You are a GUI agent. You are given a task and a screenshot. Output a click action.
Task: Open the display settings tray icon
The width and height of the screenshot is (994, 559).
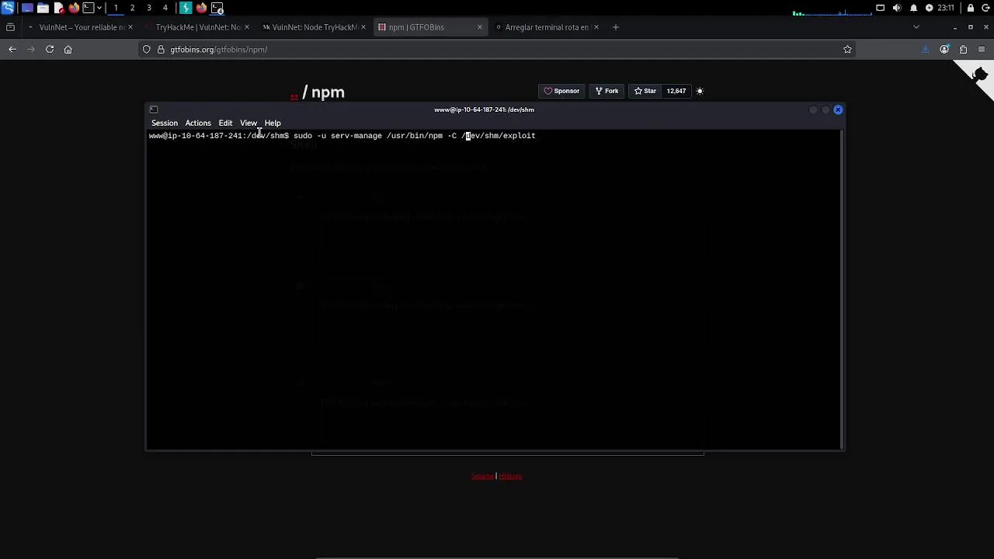pos(880,8)
